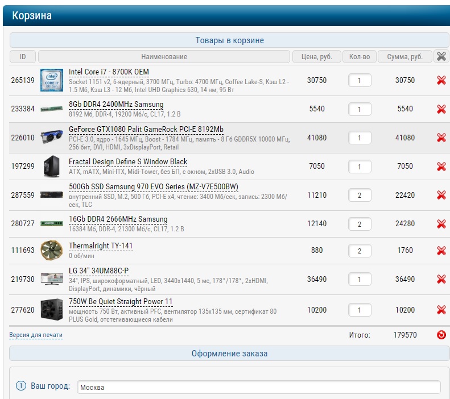Screen dimensions: 450x399
Task: Click the Оформление заказа section header
Action: (x=229, y=354)
